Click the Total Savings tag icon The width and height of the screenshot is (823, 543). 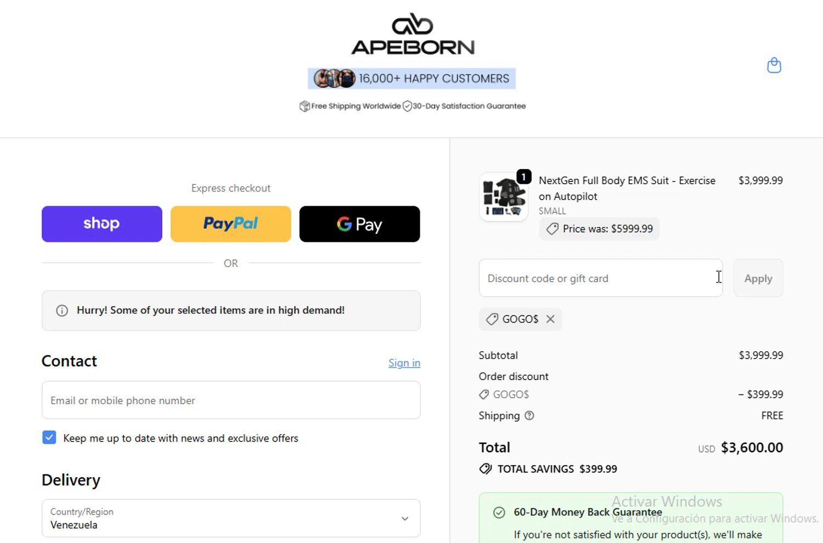pyautogui.click(x=486, y=469)
